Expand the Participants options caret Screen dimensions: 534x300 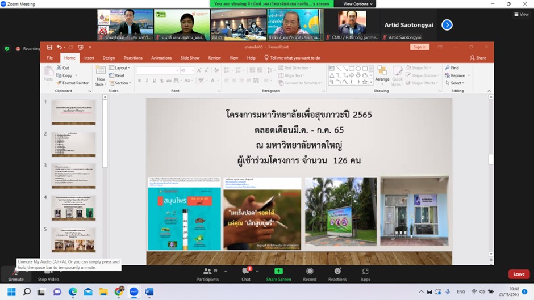point(226,271)
